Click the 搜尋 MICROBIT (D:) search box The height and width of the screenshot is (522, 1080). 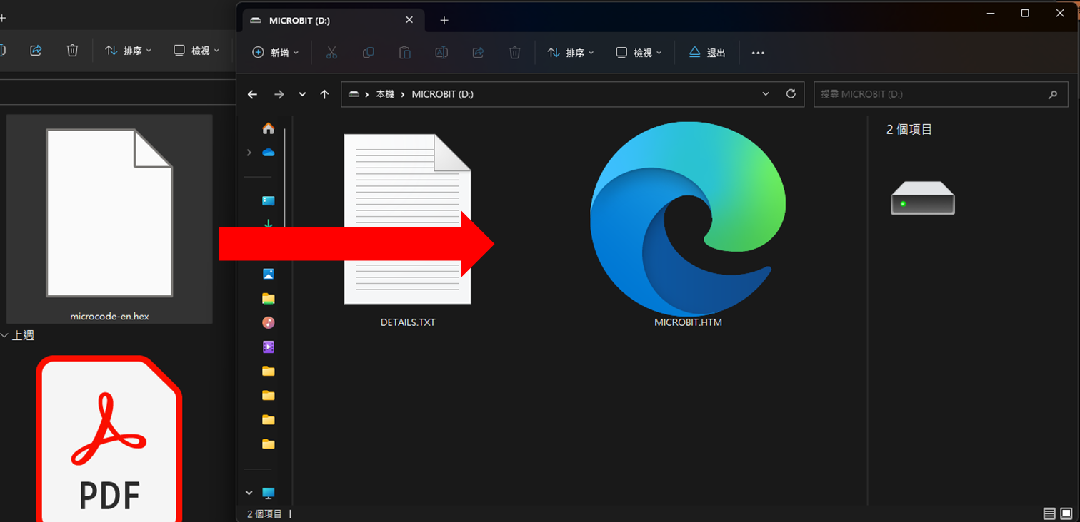tap(929, 94)
